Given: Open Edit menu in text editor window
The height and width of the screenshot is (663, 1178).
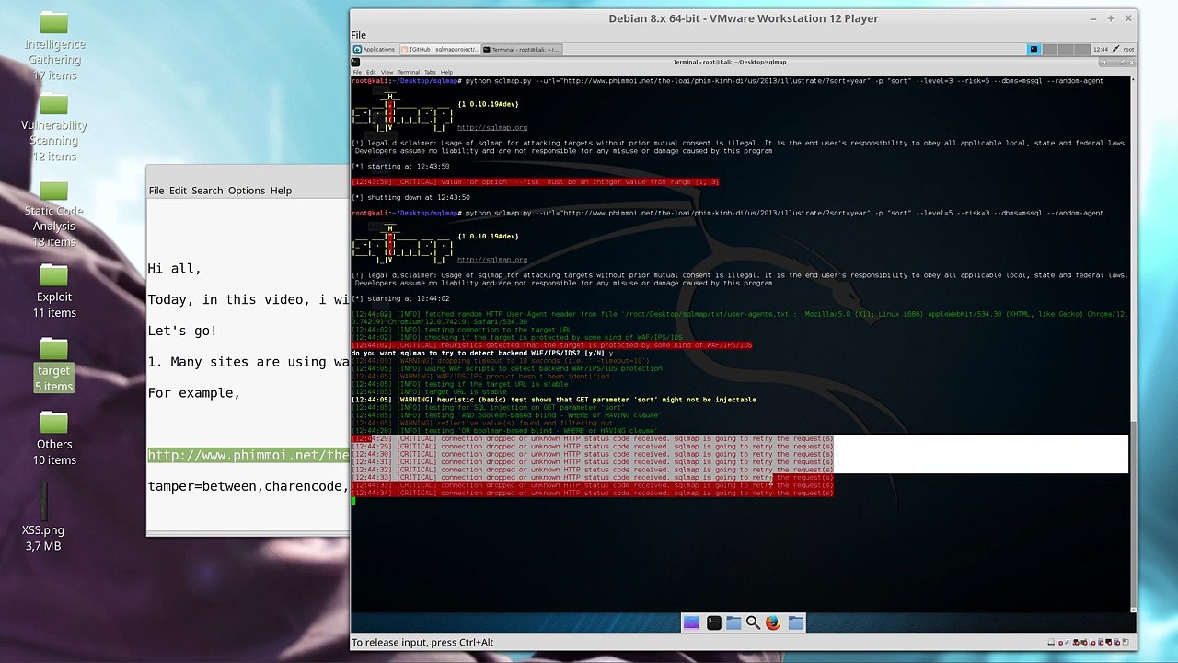Looking at the screenshot, I should coord(178,191).
